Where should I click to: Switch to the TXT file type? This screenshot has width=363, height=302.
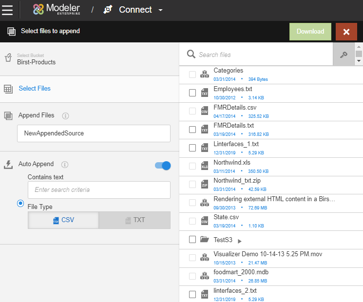(134, 220)
